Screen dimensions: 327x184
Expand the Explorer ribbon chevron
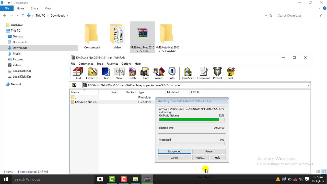click(319, 8)
